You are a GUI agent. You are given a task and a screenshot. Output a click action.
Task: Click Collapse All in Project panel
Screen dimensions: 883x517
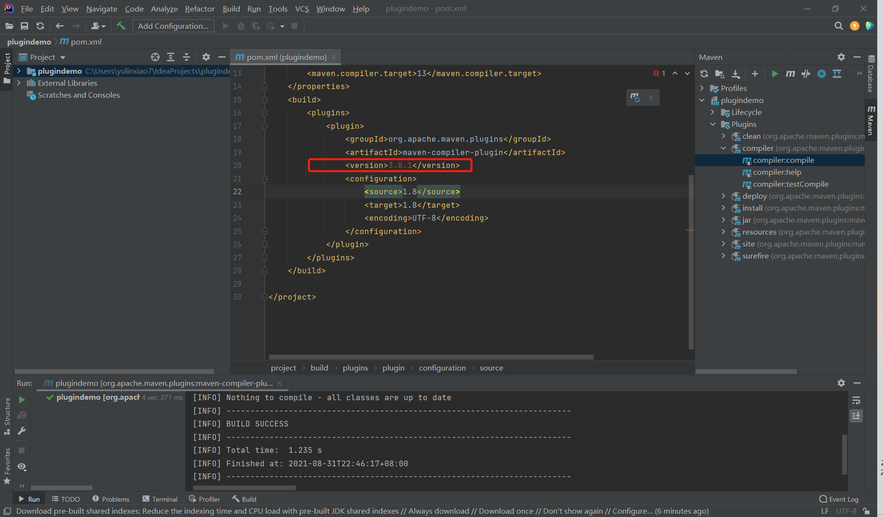tap(186, 57)
